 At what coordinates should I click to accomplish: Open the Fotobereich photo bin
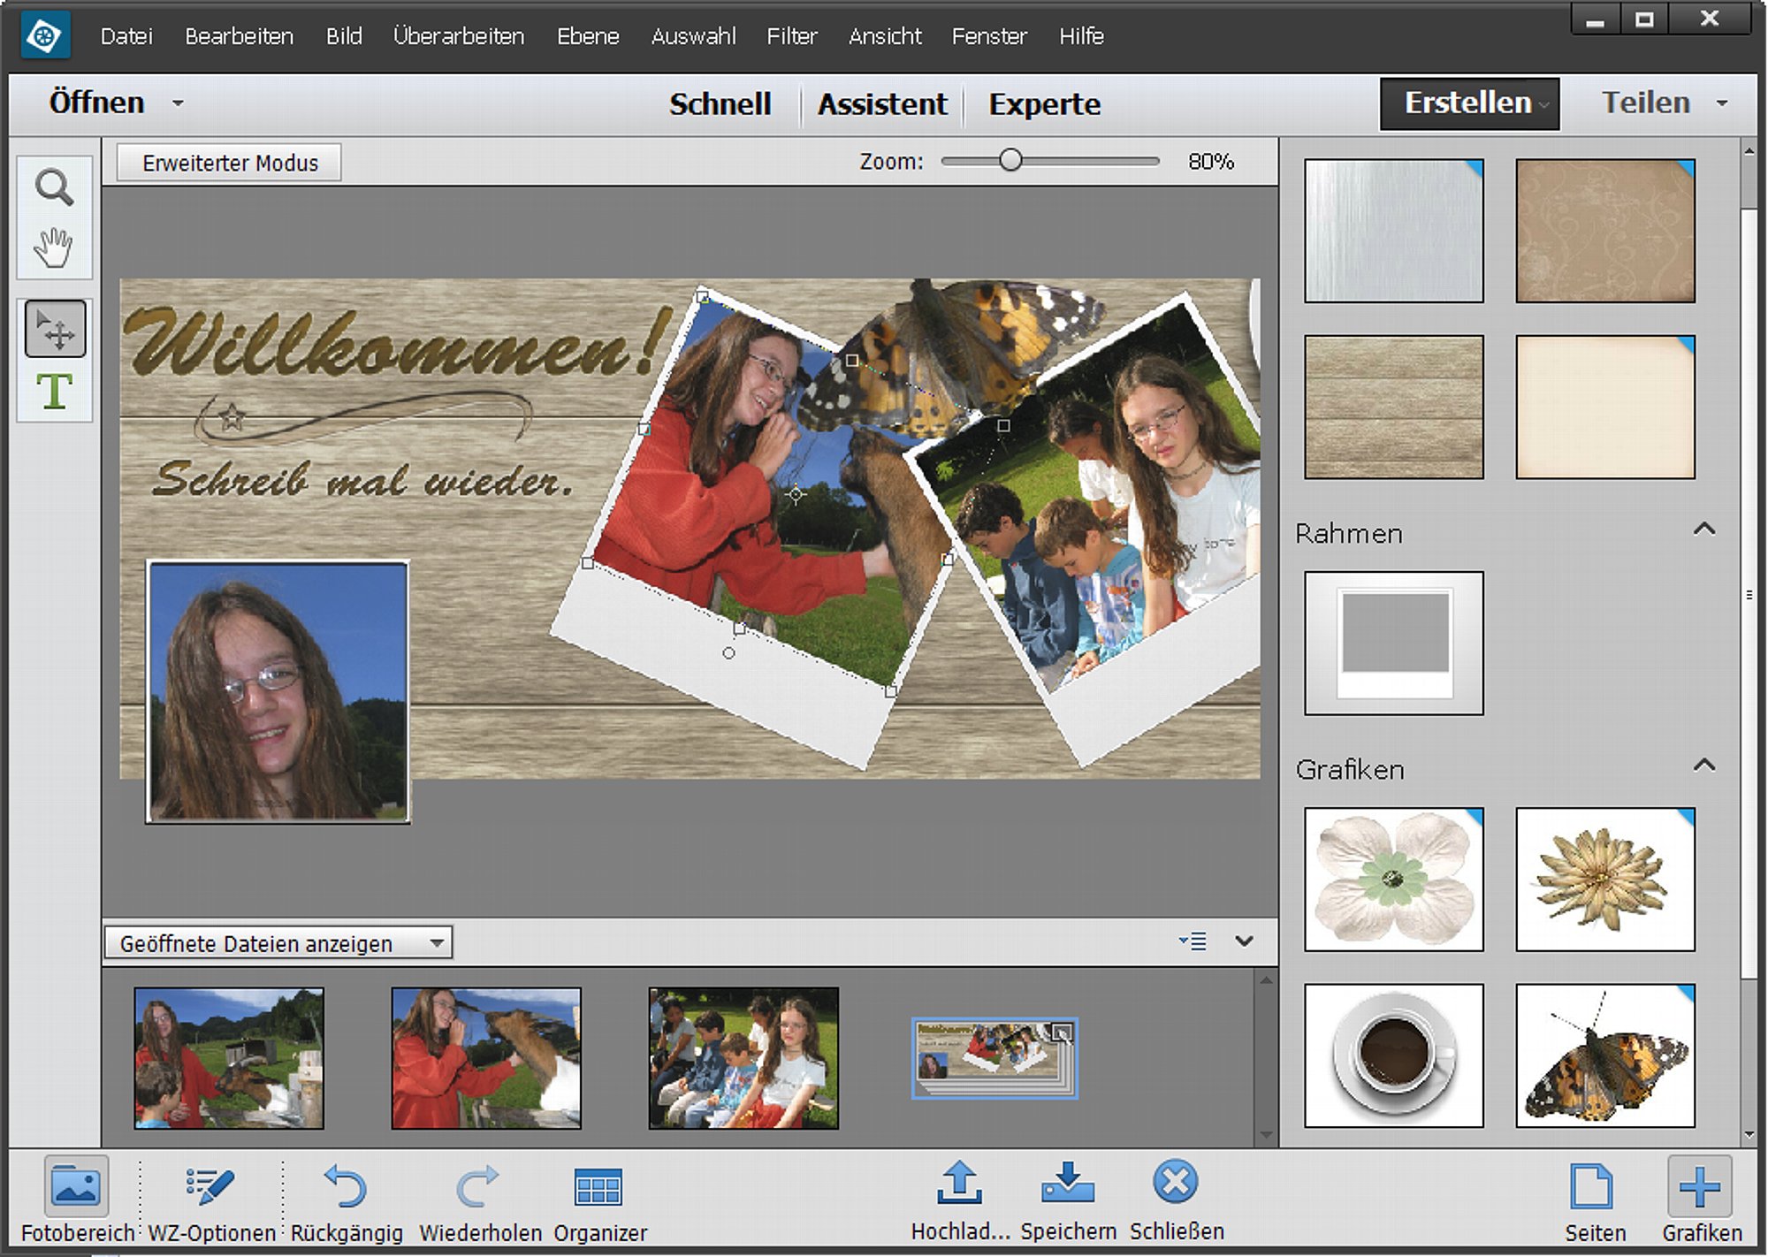coord(76,1186)
